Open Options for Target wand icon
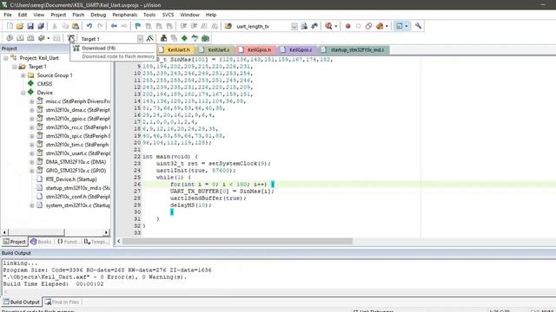556x312 pixels. pos(150,38)
